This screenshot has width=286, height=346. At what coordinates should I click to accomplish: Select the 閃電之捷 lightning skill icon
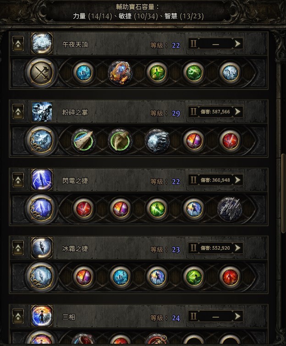point(42,179)
